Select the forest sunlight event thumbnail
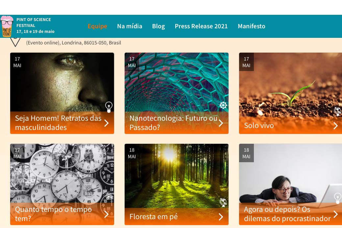This screenshot has width=342, height=228. (177, 176)
